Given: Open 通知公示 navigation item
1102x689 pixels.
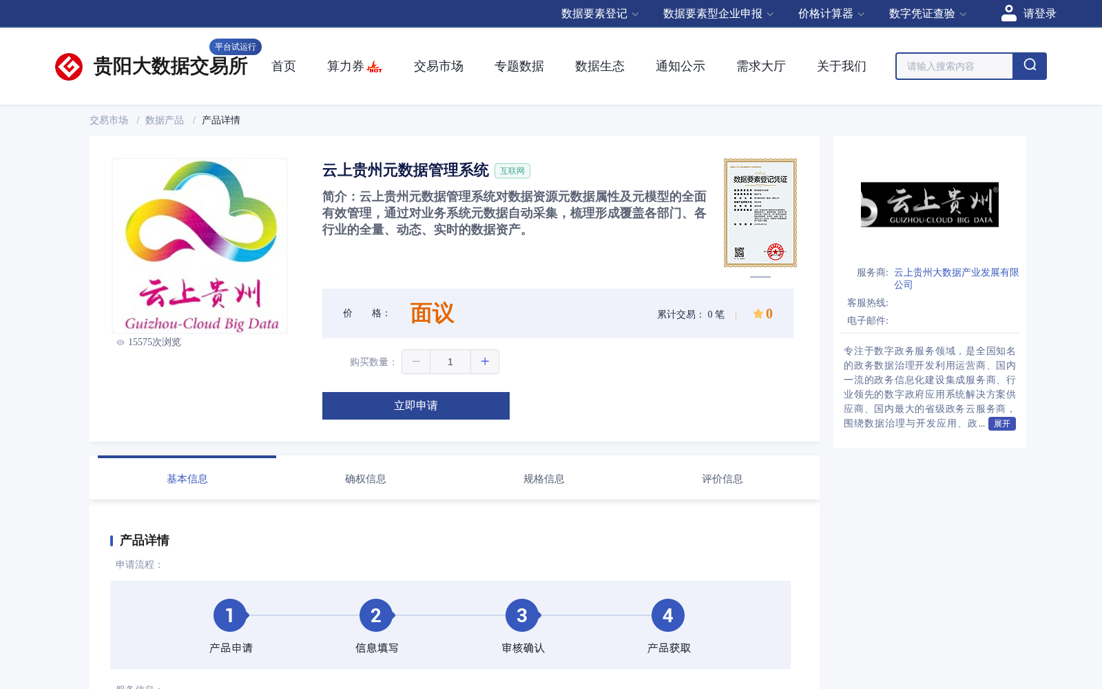Looking at the screenshot, I should 680,66.
